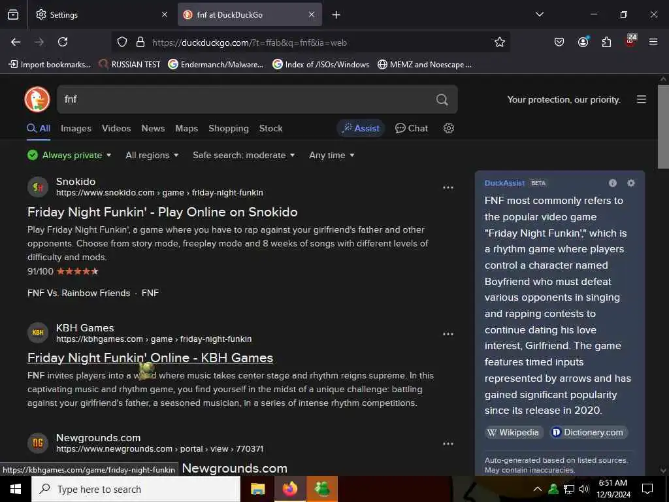669x502 pixels.
Task: Open the FNF Vs. Rainbow Friends sublink
Action: pyautogui.click(x=78, y=293)
